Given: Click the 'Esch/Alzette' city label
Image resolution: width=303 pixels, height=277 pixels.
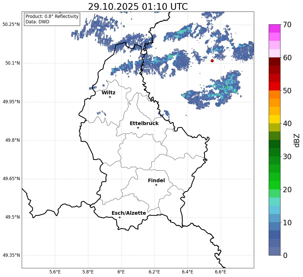Looking at the screenshot, I should [129, 213].
